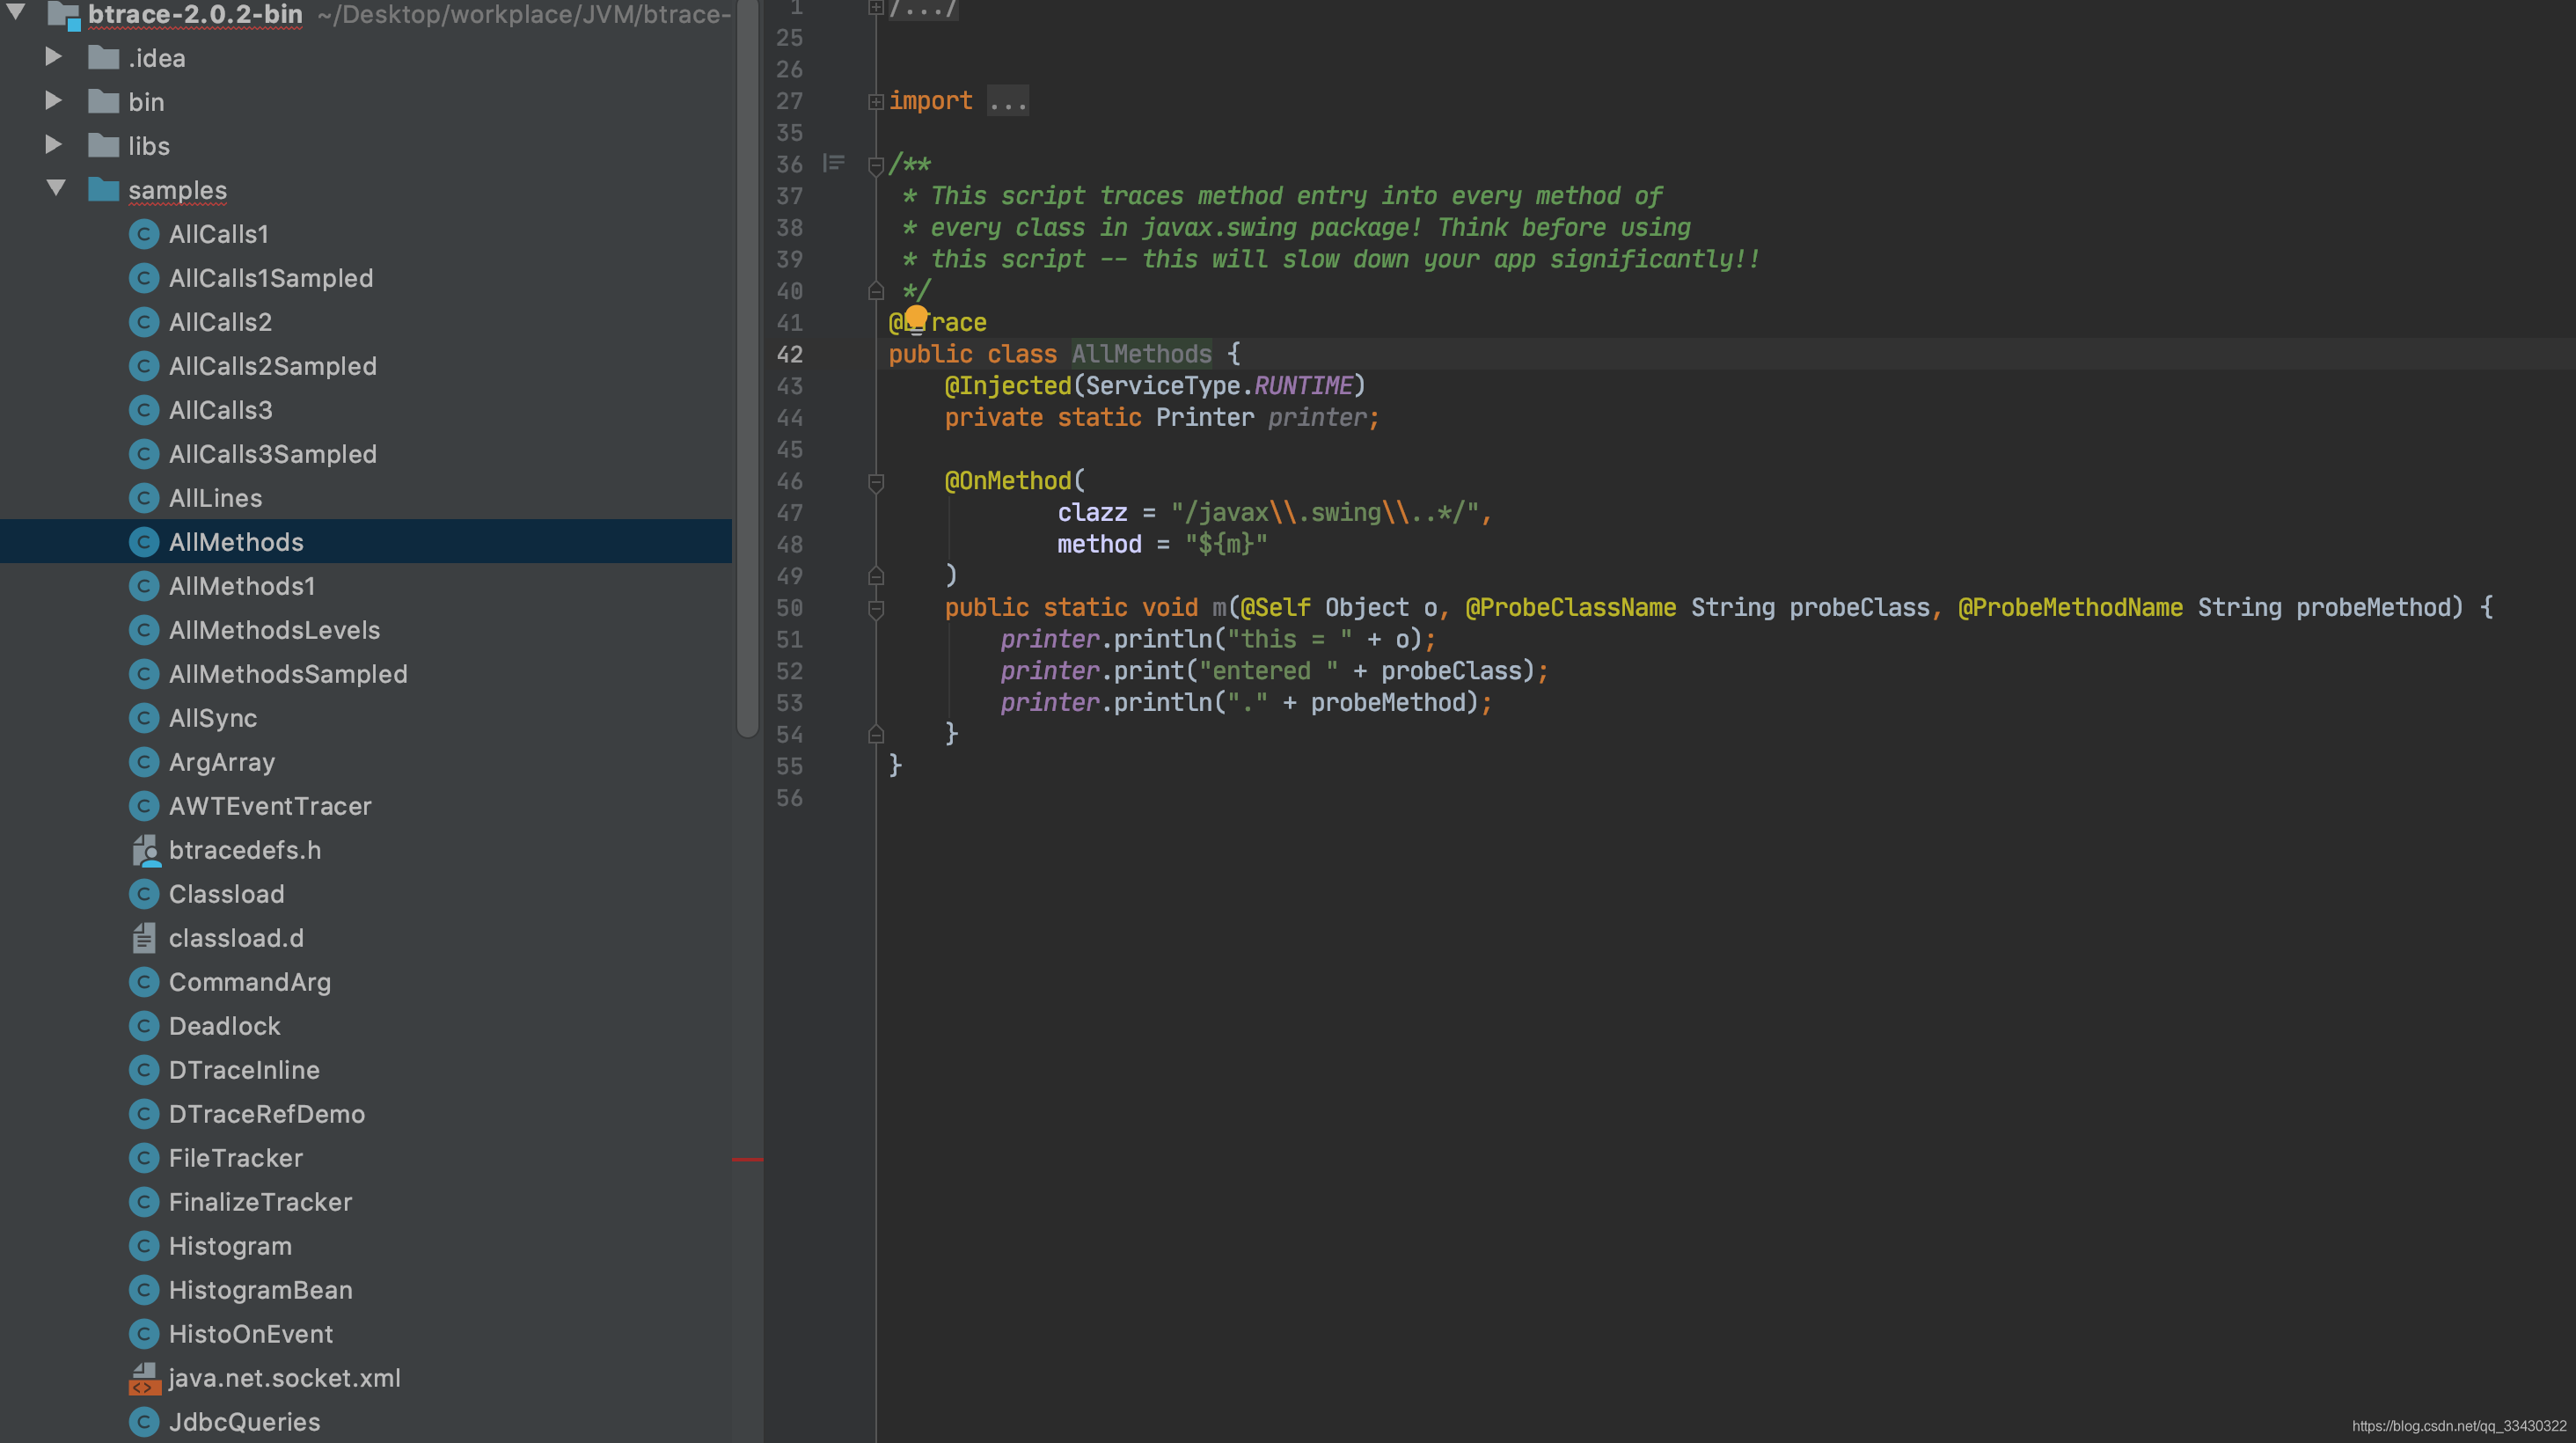The image size is (2576, 1443).
Task: Click the class icon of AllLines
Action: [x=144, y=498]
